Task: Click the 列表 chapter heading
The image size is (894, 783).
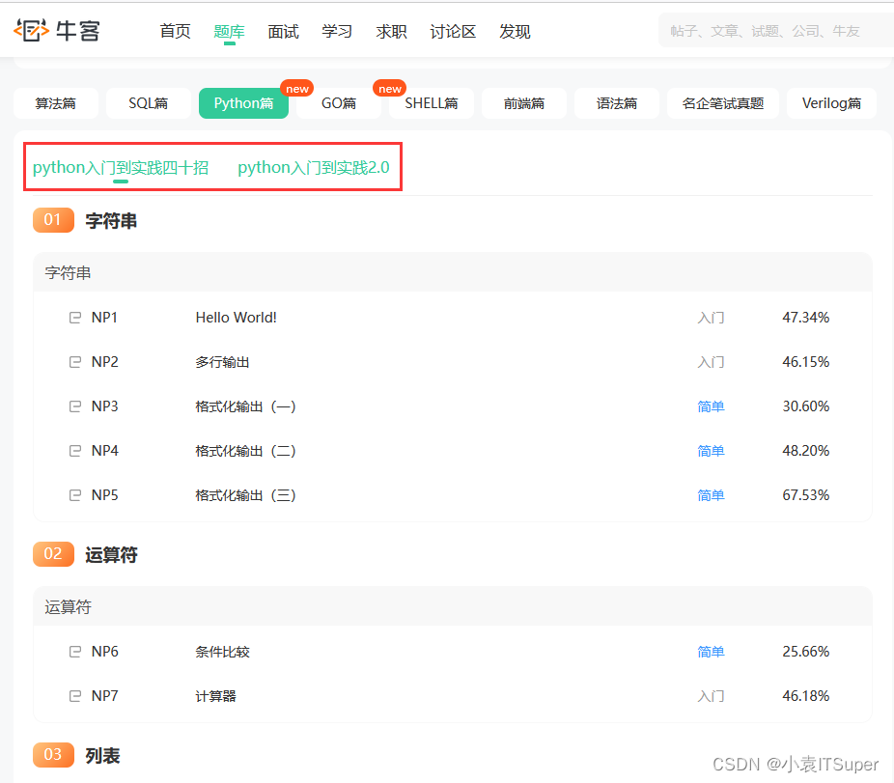Action: 102,756
